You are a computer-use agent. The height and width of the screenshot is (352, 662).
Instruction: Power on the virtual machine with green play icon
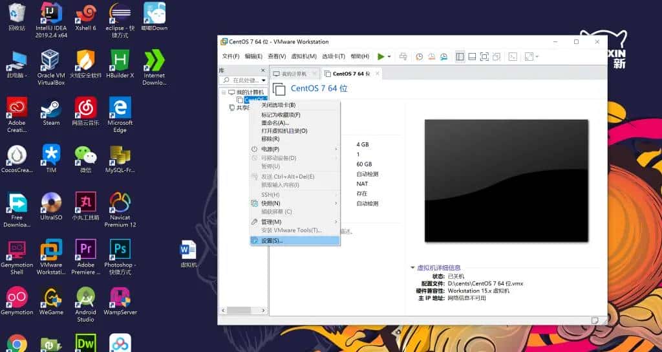tap(381, 57)
